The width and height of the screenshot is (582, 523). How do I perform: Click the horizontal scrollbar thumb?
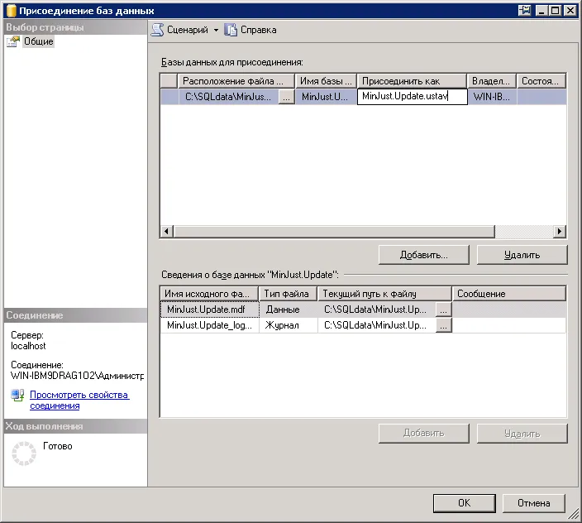pos(335,232)
